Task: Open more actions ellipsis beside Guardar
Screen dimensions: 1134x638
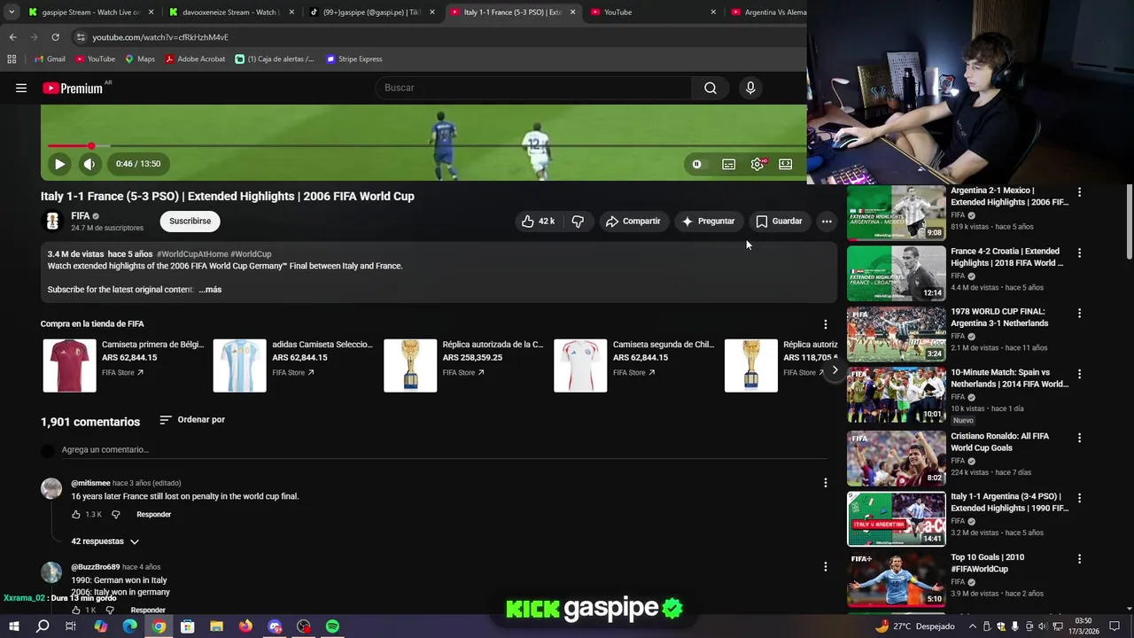Action: (827, 222)
